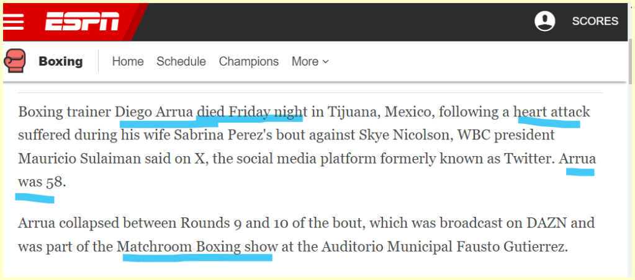The image size is (635, 280).
Task: Click the ESPN logo
Action: (82, 22)
